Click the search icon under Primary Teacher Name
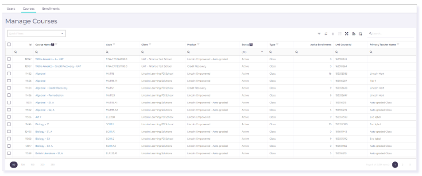 (371, 52)
